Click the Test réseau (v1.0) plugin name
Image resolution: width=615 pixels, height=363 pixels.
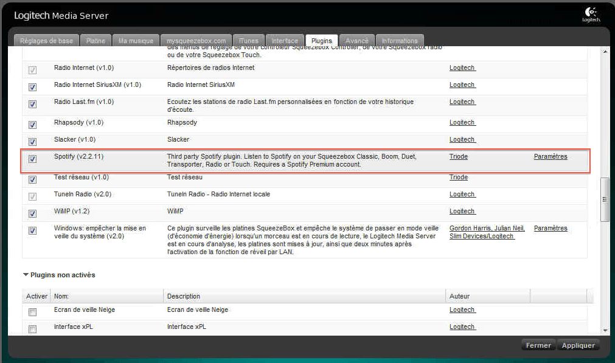pos(82,177)
